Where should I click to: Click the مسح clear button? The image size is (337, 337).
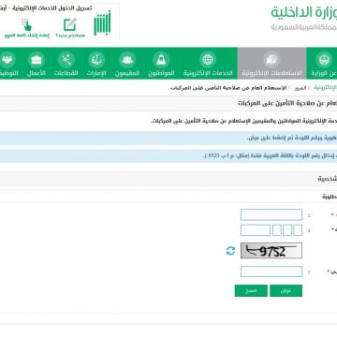(251, 290)
